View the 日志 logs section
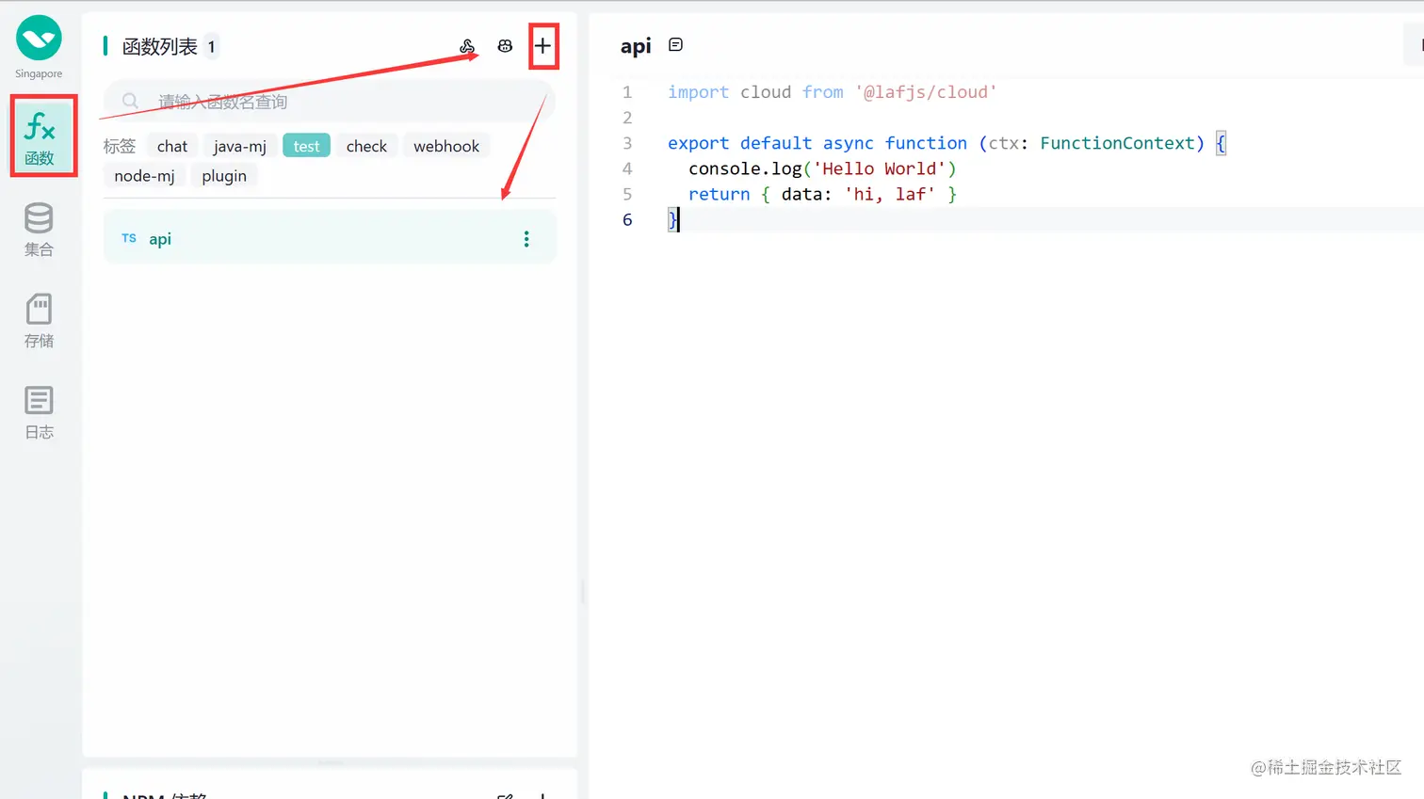The image size is (1424, 799). 39,411
